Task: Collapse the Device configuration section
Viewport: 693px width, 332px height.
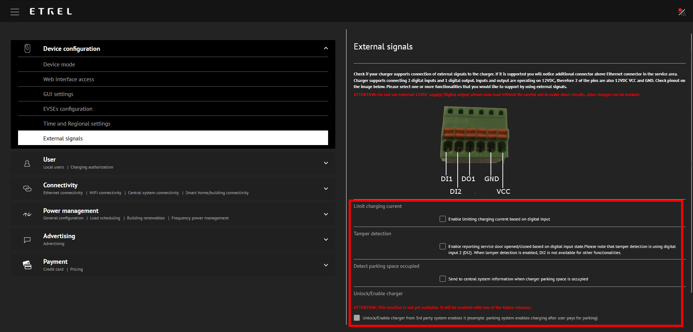Action: click(326, 48)
